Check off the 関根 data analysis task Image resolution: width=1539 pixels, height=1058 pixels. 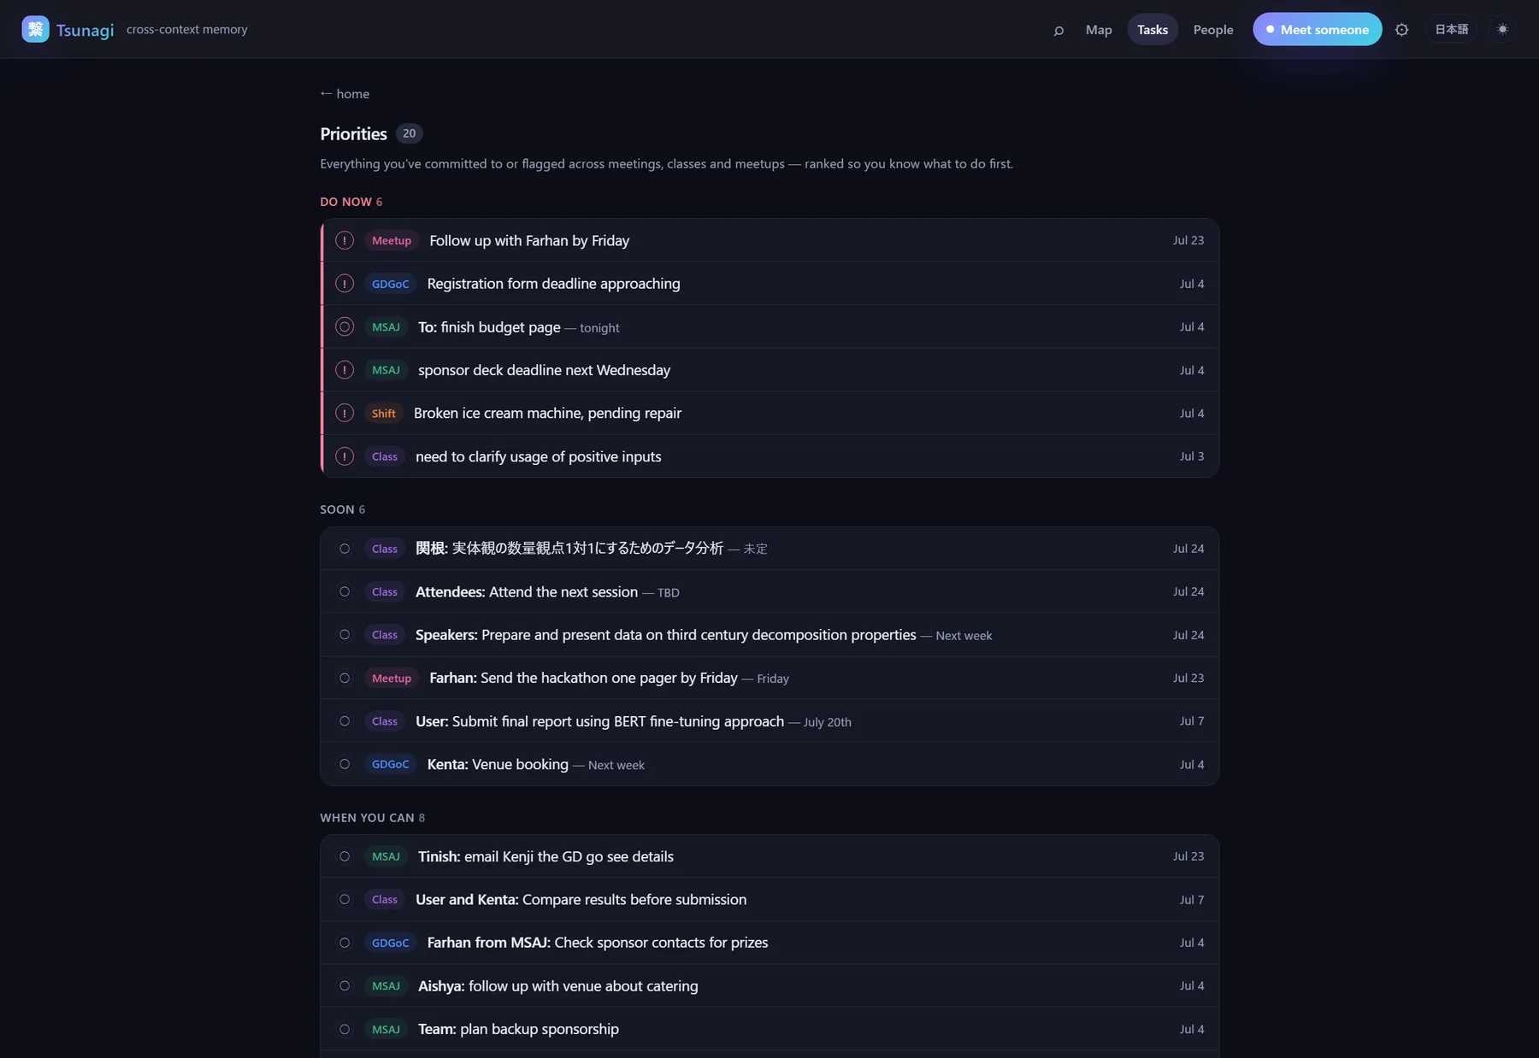345,549
